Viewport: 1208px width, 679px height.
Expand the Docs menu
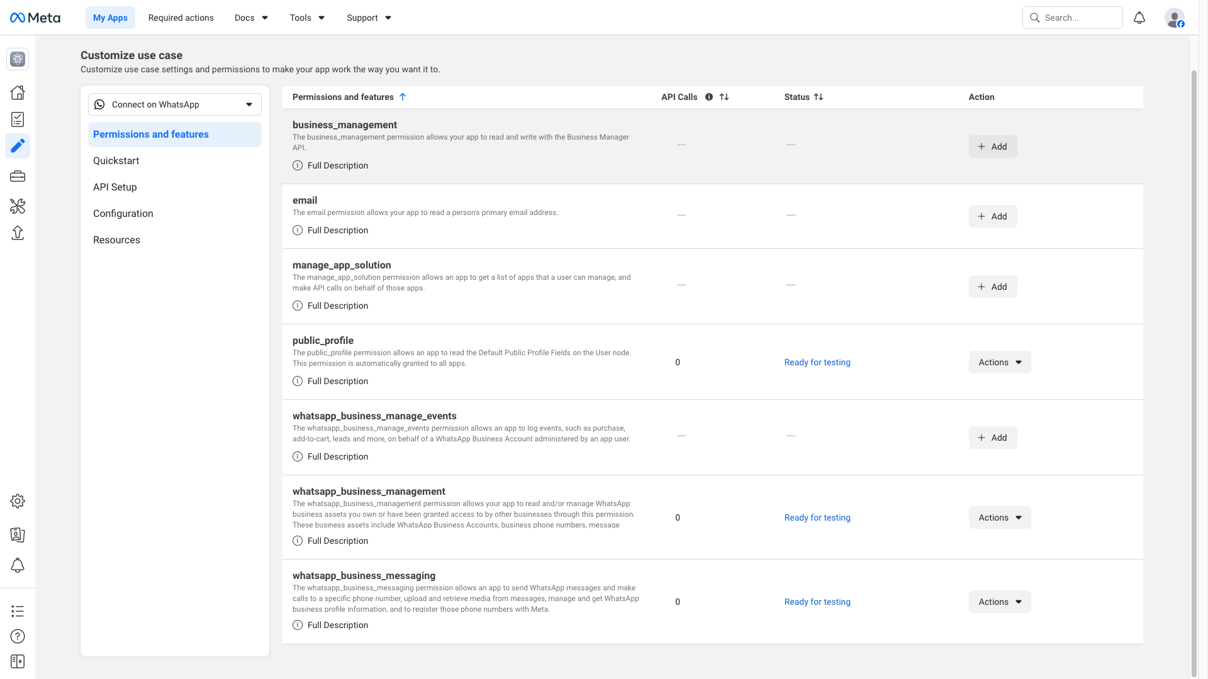(251, 18)
